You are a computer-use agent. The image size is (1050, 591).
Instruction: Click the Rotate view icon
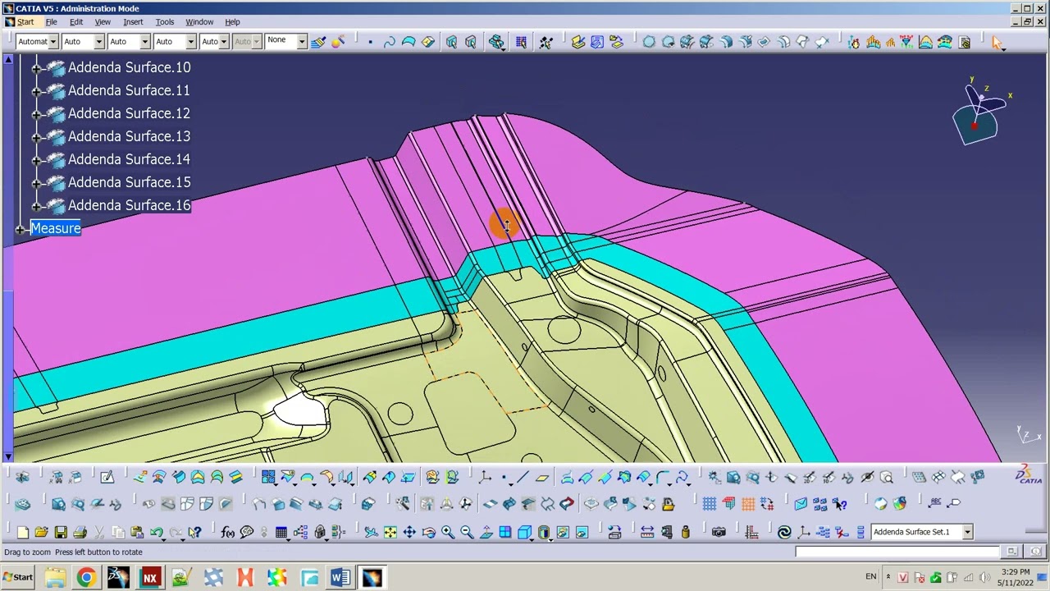click(x=428, y=531)
